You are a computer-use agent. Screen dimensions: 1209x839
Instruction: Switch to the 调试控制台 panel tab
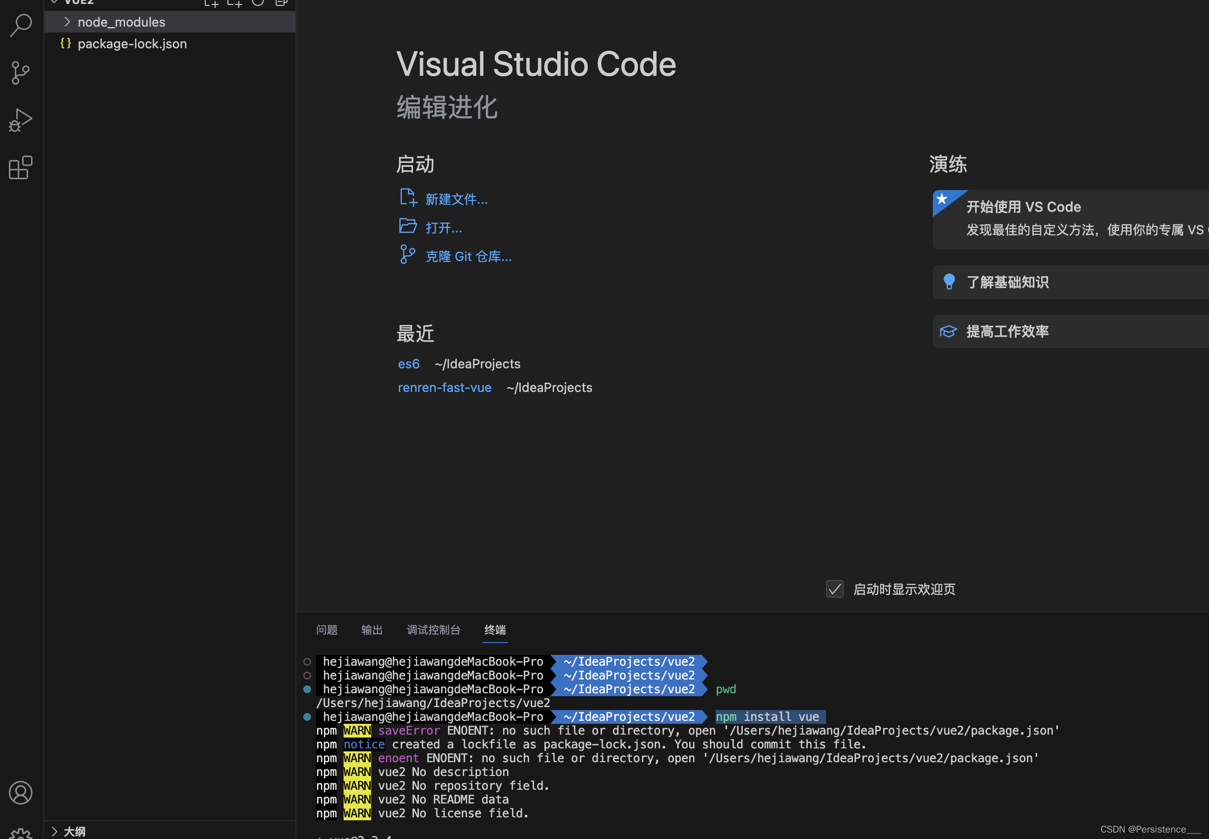point(434,629)
